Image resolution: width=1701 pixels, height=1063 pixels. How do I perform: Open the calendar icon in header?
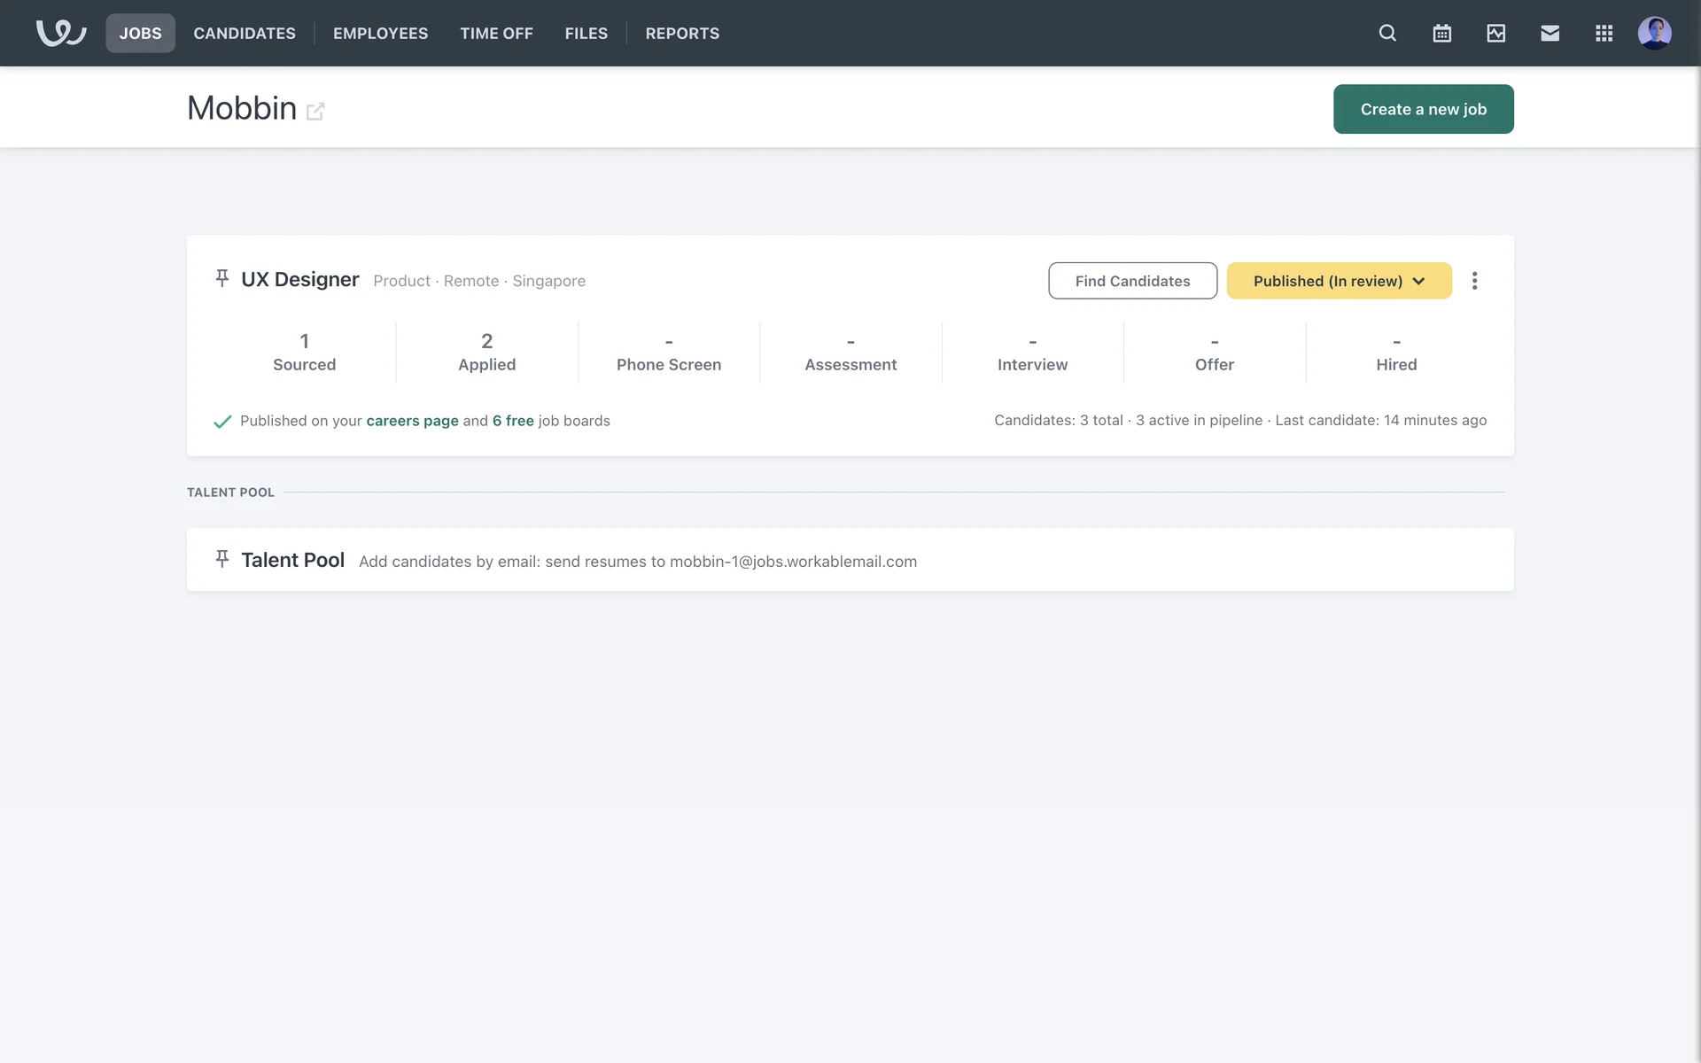pos(1441,33)
